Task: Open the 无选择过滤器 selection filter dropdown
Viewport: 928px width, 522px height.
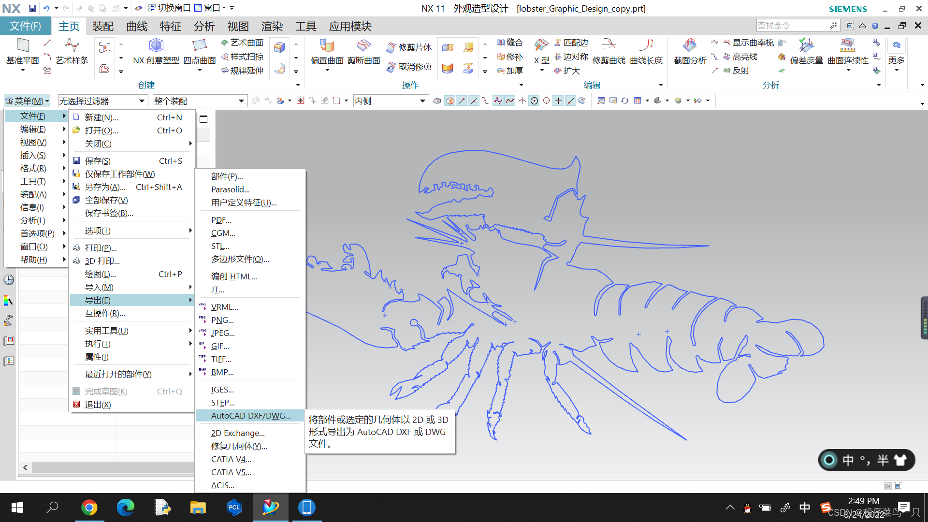Action: click(142, 101)
